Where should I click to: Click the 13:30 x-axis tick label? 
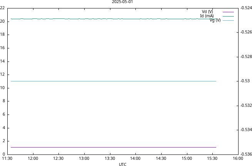(110, 159)
